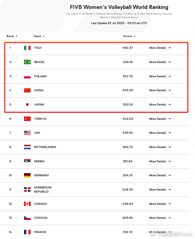Click the Serbia flag icon
The width and height of the screenshot is (195, 239).
(27, 161)
